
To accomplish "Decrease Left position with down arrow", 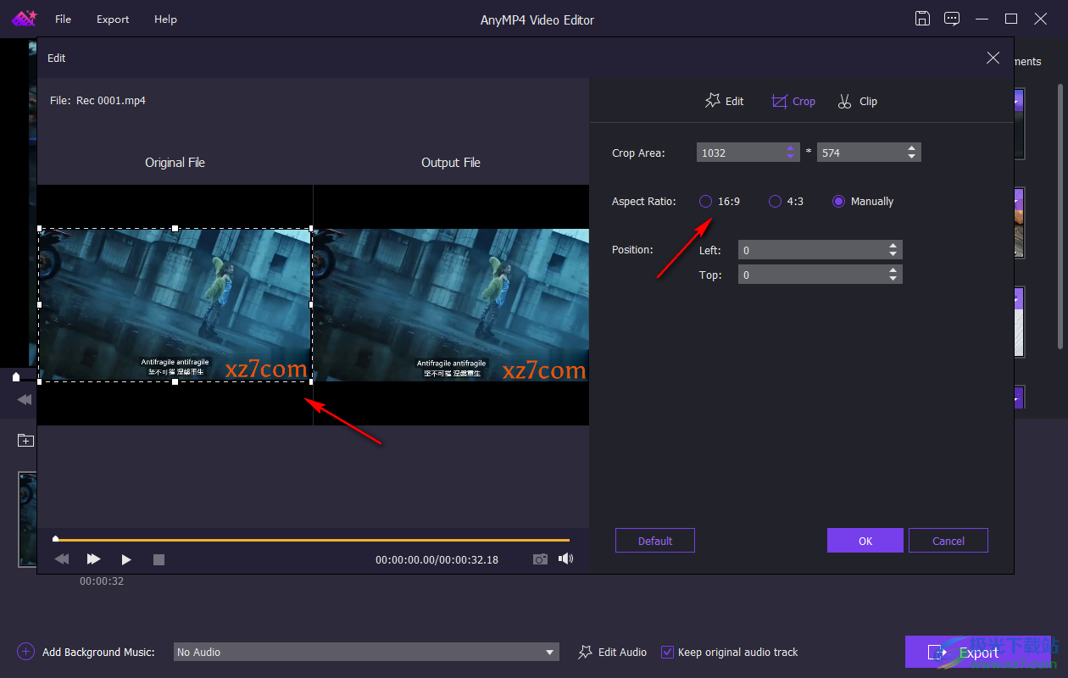I will 893,254.
